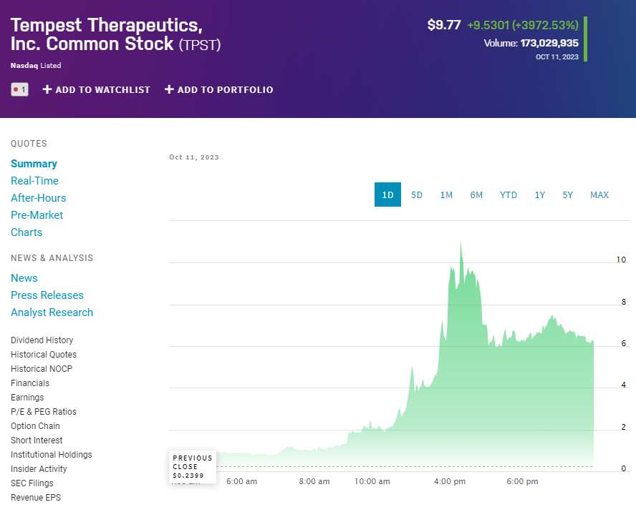Screen dimensions: 636x507
Task: View the Option Chain page
Action: (x=35, y=426)
